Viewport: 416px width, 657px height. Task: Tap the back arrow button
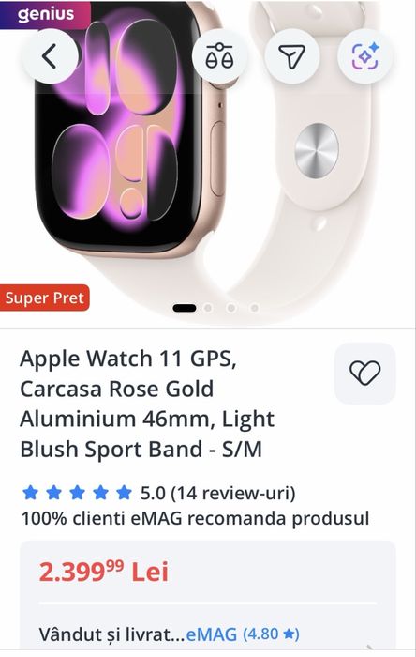51,55
